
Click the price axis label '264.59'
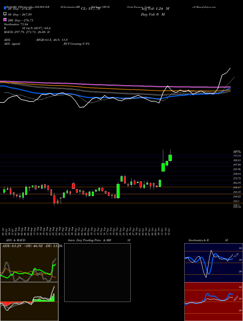(x=237, y=183)
